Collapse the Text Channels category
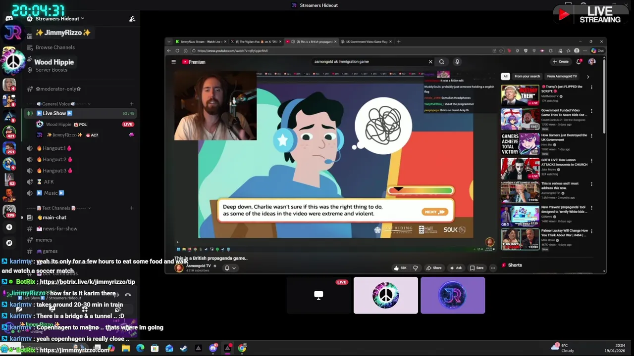 coord(58,208)
